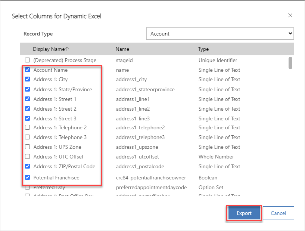Sort by the Name column header
The width and height of the screenshot is (305, 231).
coord(122,49)
